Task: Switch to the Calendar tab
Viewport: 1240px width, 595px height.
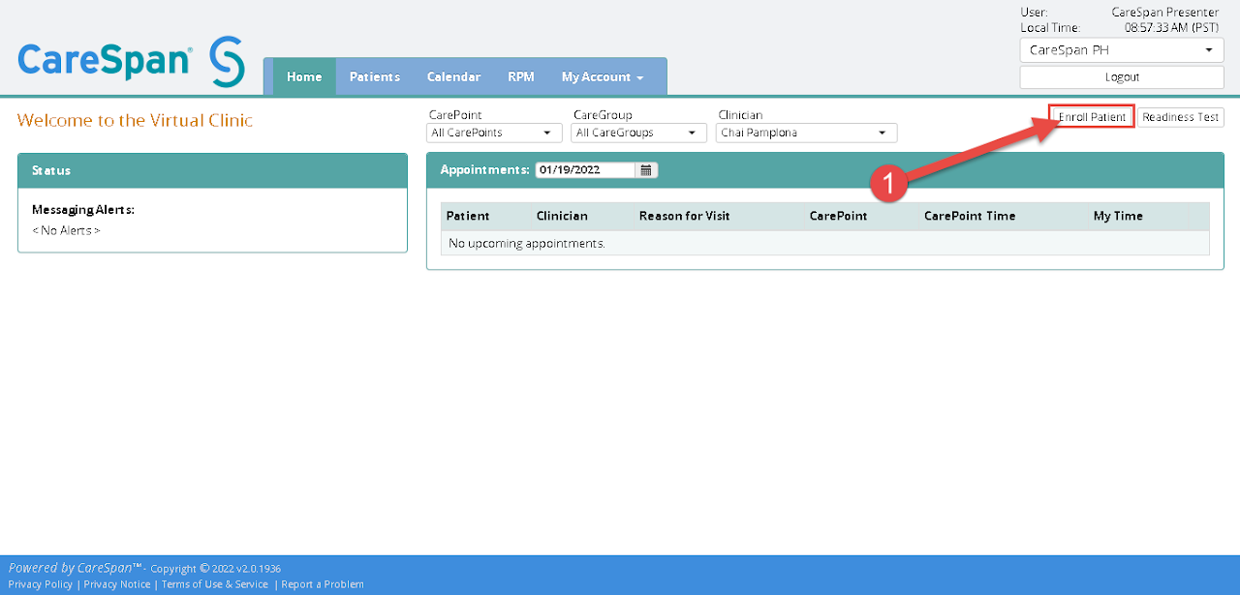Action: click(x=454, y=77)
